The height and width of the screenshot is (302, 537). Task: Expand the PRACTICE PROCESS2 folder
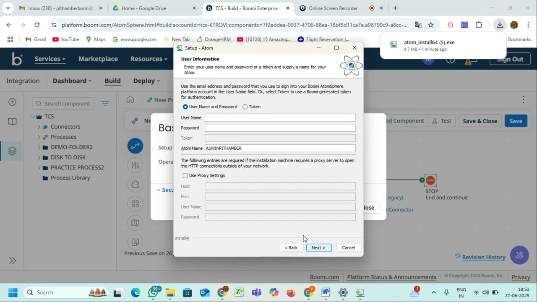[39, 167]
